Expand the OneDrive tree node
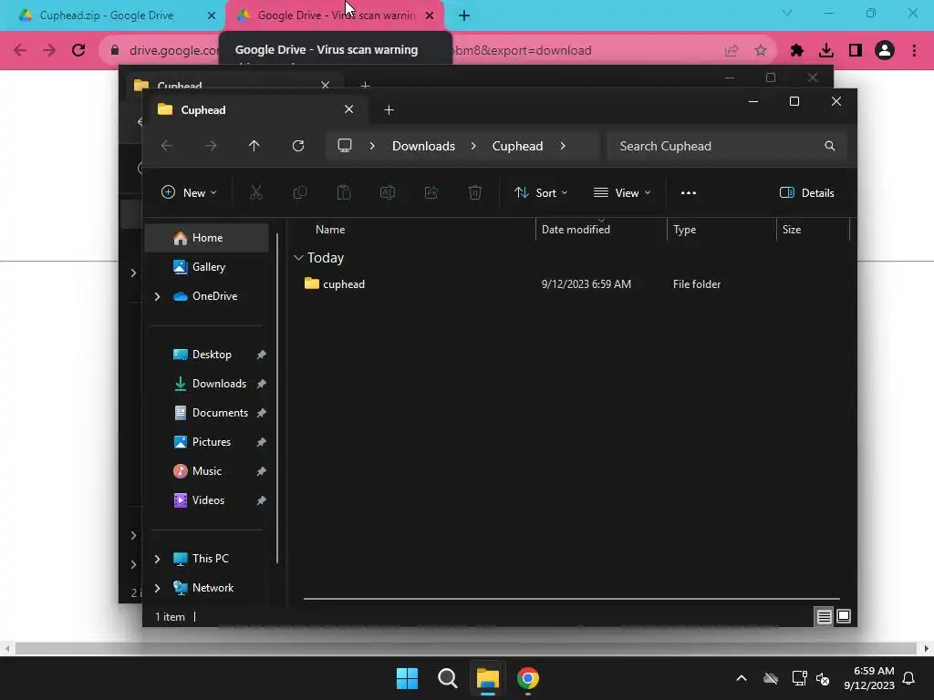The image size is (934, 700). pyautogui.click(x=157, y=296)
